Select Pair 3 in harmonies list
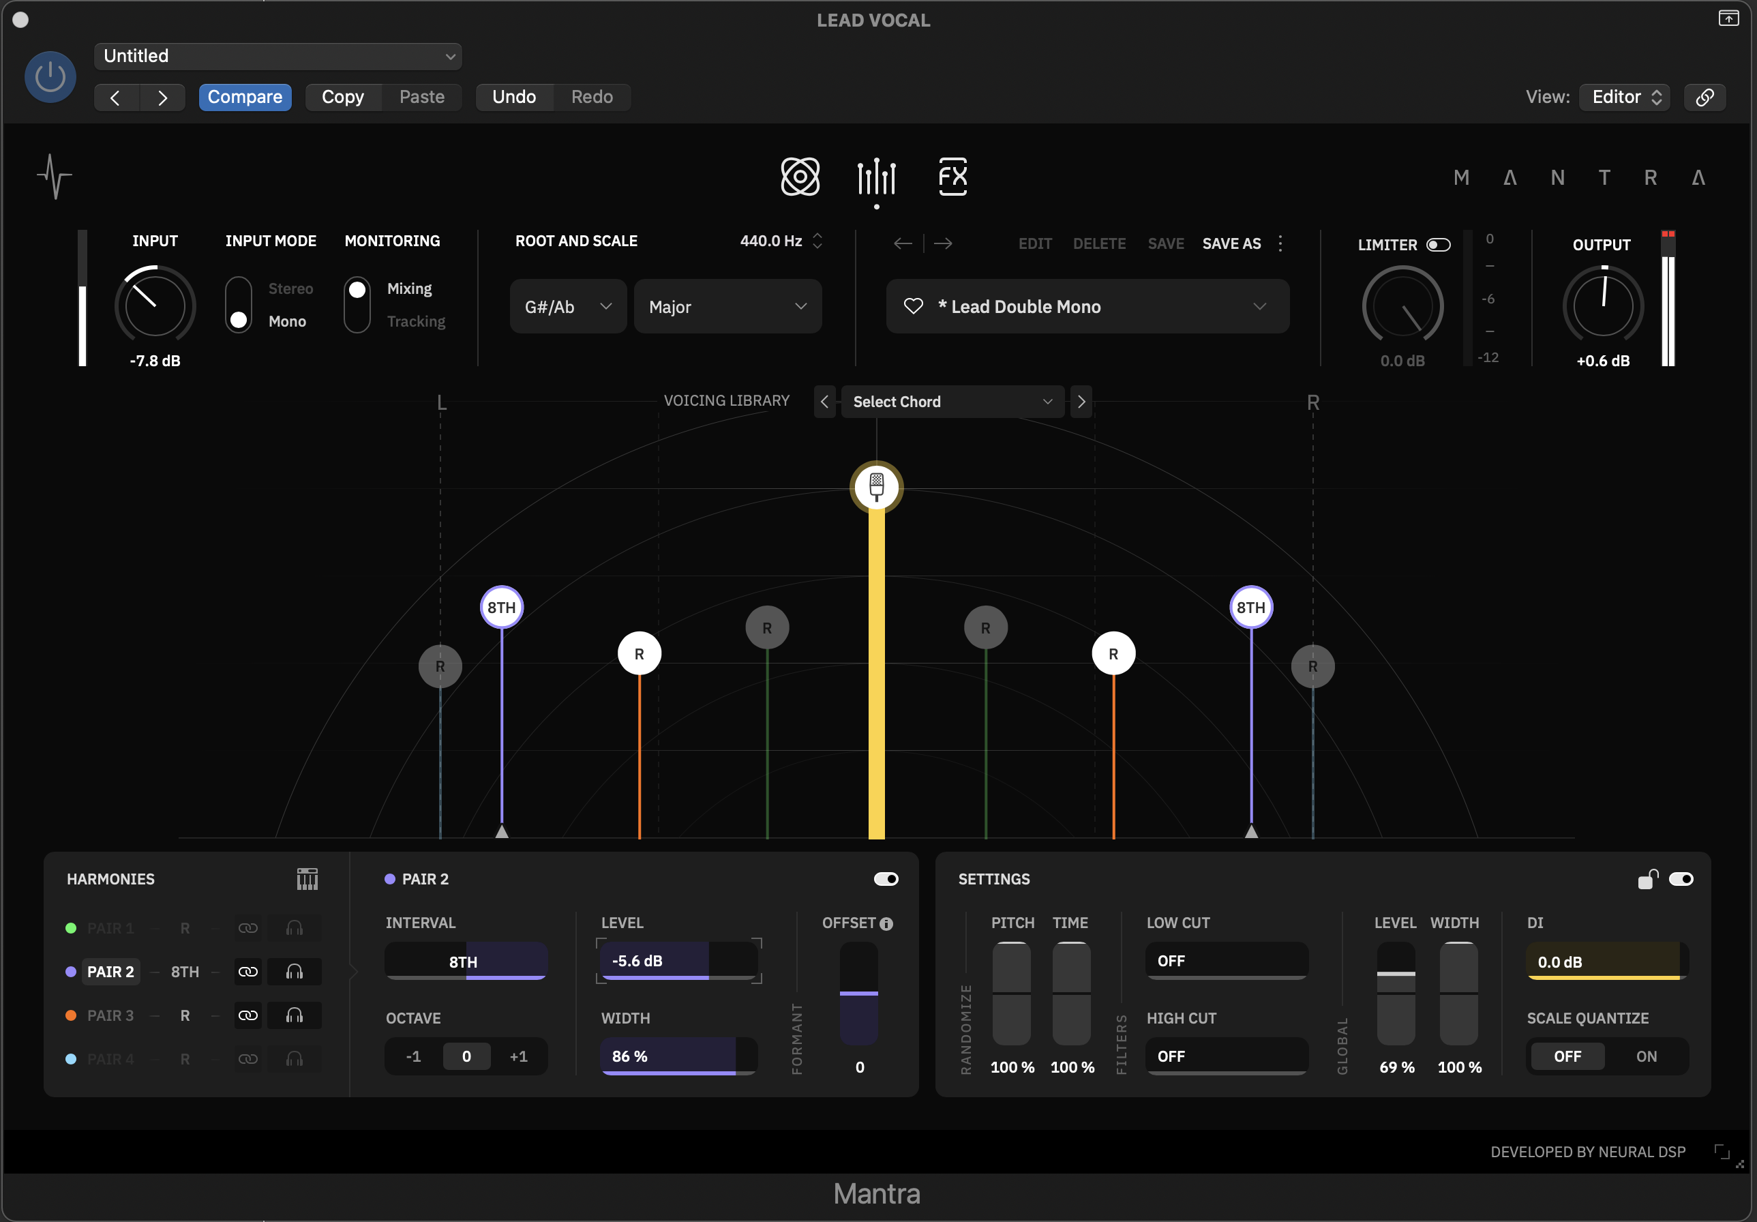 point(110,1015)
